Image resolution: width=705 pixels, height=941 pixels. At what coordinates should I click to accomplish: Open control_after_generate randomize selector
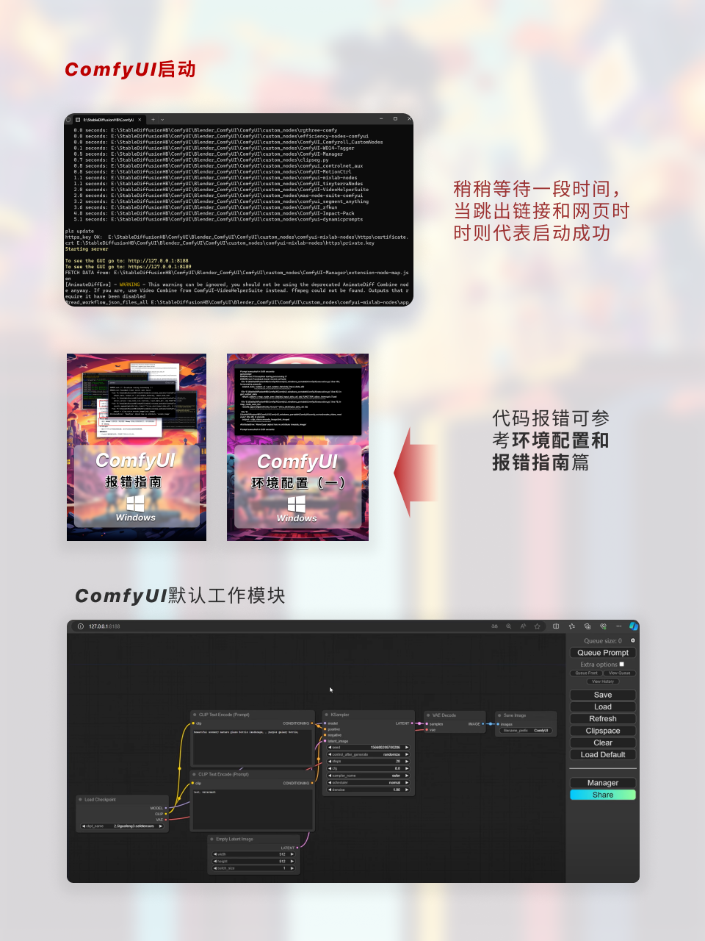pos(369,754)
